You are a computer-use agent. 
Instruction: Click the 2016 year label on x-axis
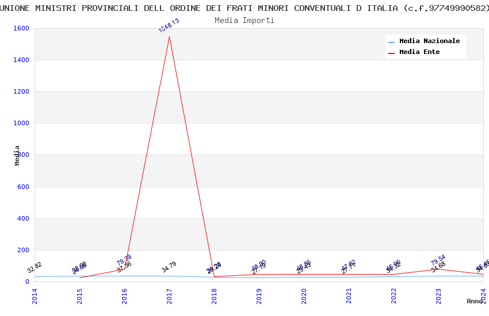tap(124, 296)
